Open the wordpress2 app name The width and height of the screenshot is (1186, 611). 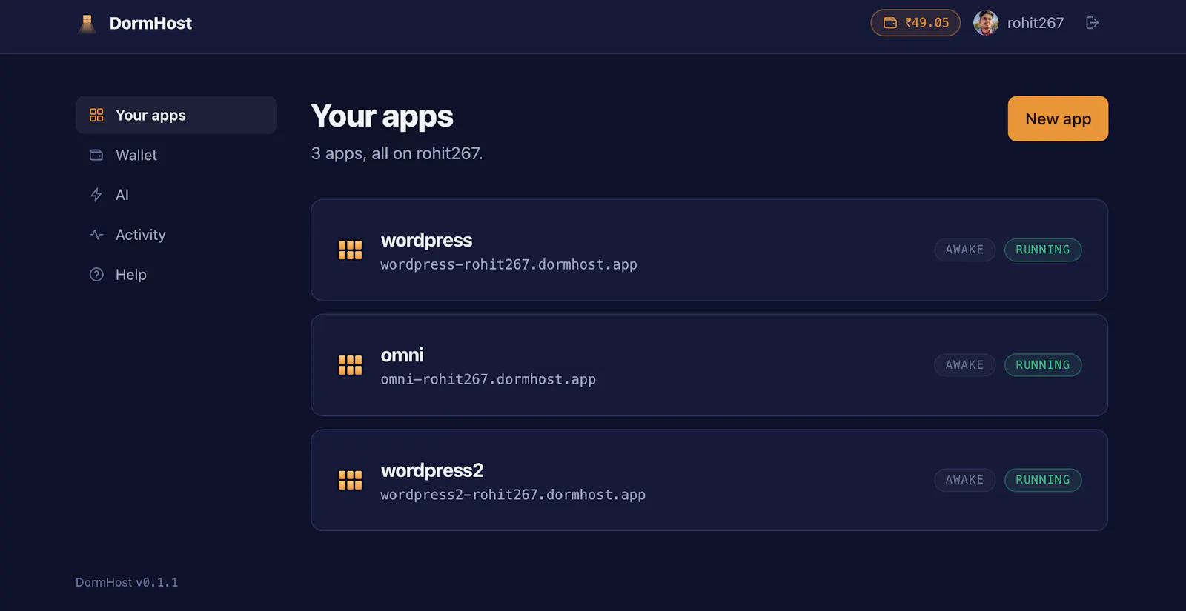point(432,470)
